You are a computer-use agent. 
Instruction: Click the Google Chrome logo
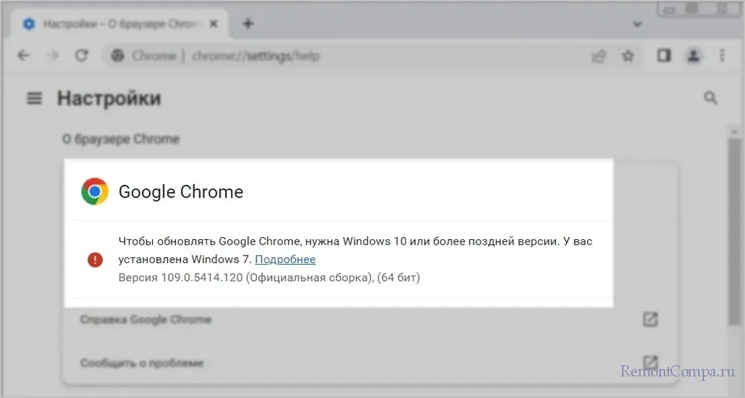(95, 191)
